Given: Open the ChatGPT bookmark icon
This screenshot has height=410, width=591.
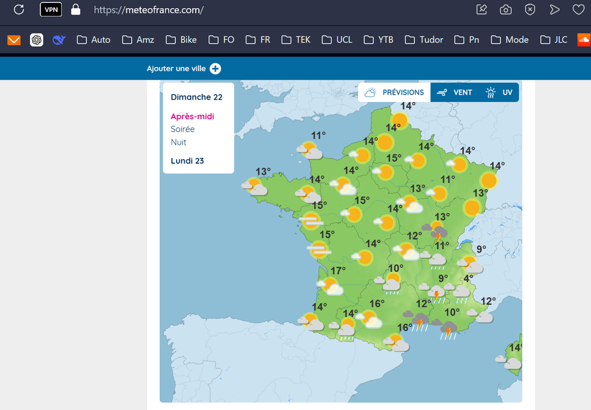Looking at the screenshot, I should pyautogui.click(x=36, y=40).
